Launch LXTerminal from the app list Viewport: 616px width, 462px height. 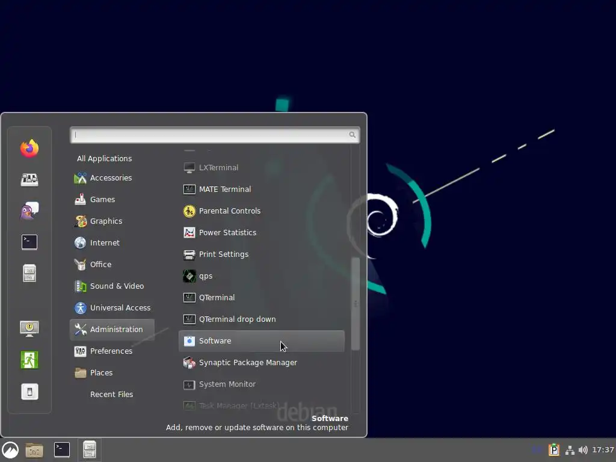[x=261, y=167]
